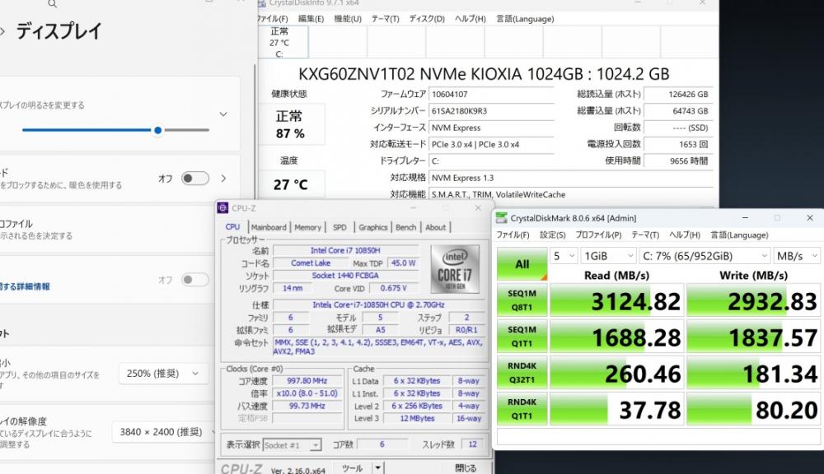
Task: Toggle the disabled HDR switch
Action: 194,281
